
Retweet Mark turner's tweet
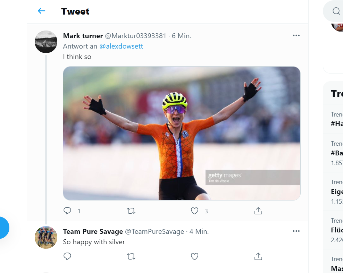[131, 211]
